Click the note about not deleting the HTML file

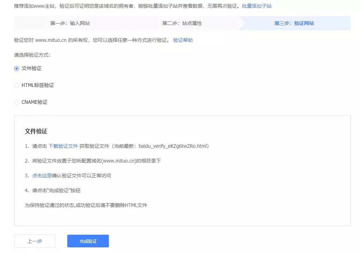86,205
